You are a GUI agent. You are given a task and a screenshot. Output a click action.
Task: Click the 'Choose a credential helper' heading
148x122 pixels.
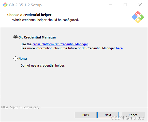[29, 15]
